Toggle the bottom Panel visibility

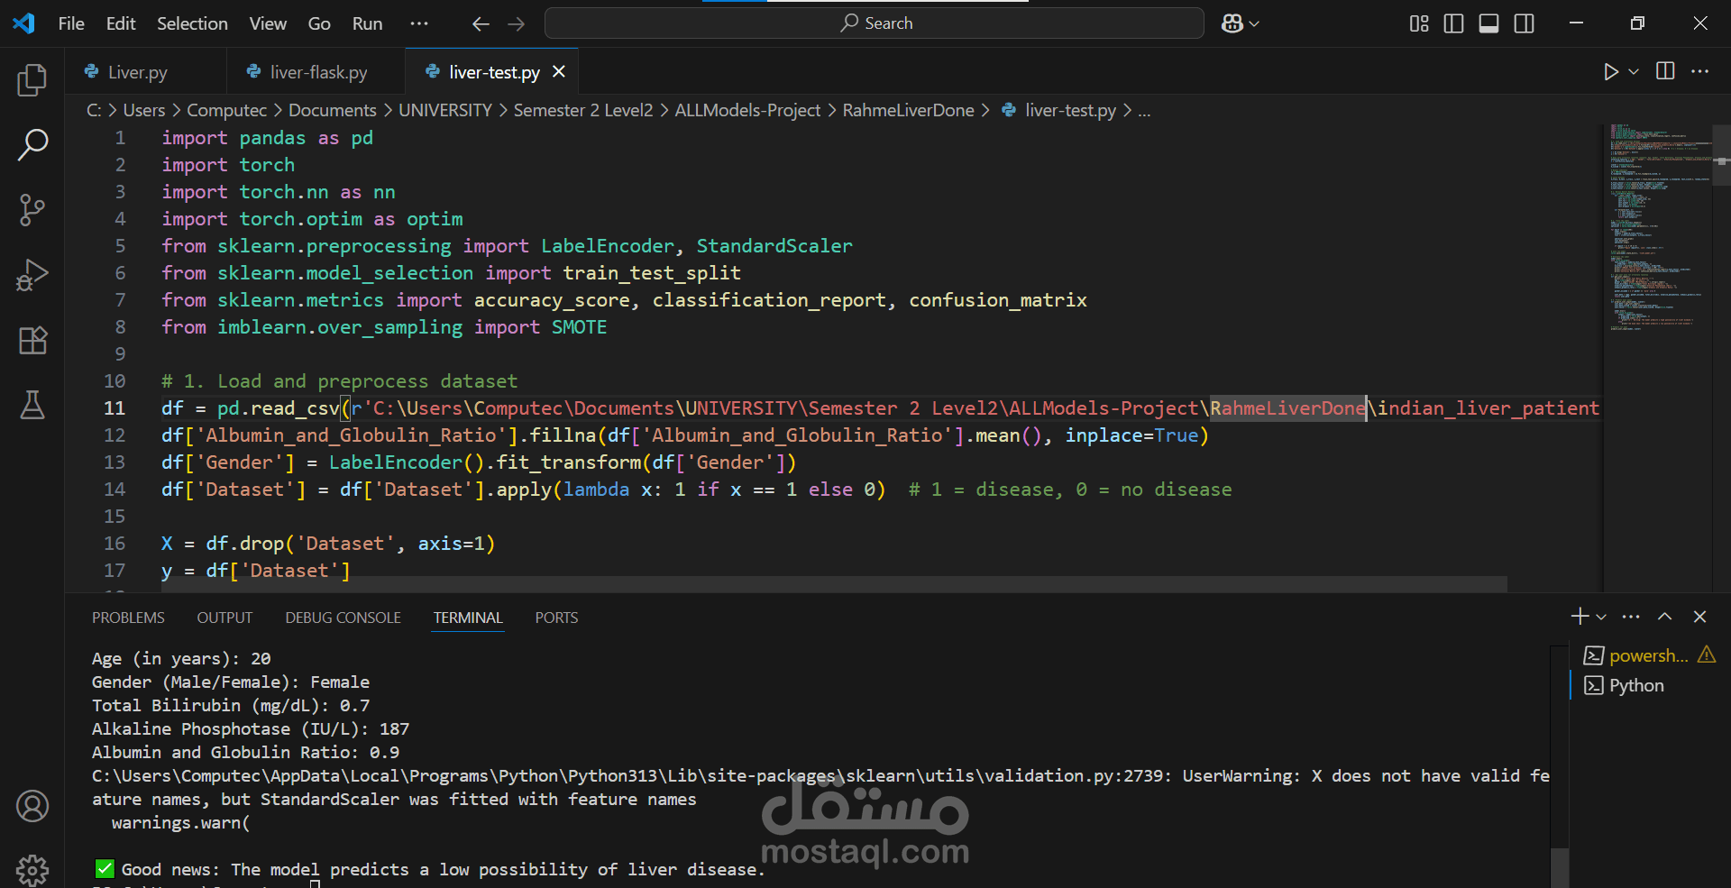pos(1489,23)
